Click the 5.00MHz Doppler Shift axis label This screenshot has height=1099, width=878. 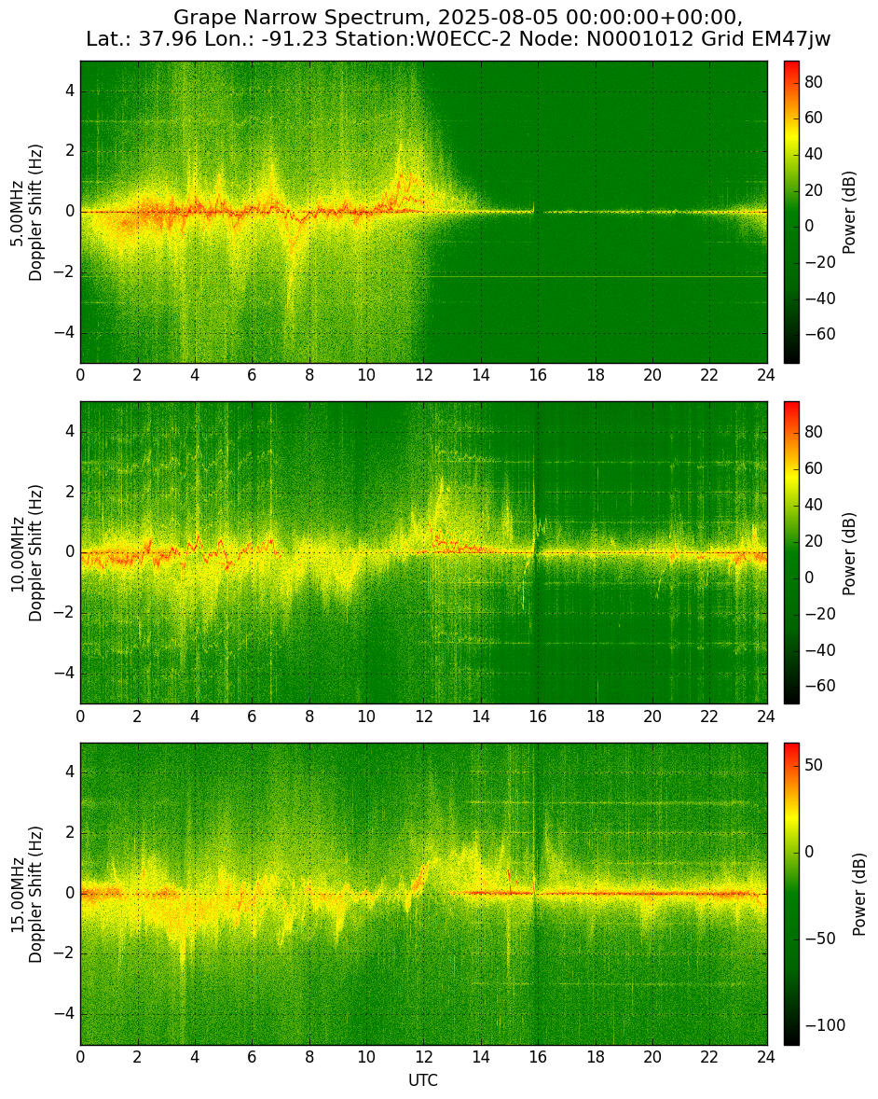click(x=26, y=213)
